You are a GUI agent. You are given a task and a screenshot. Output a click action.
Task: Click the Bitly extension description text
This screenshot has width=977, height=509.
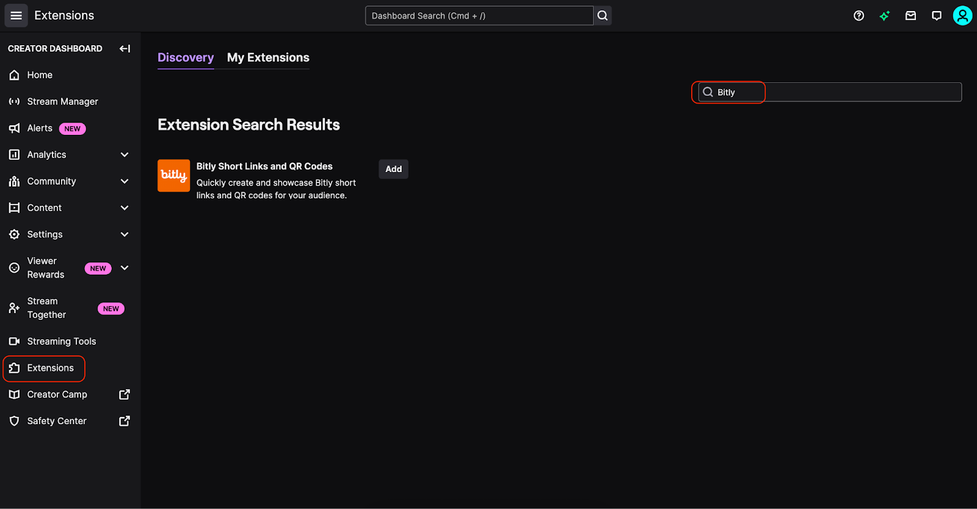click(276, 189)
